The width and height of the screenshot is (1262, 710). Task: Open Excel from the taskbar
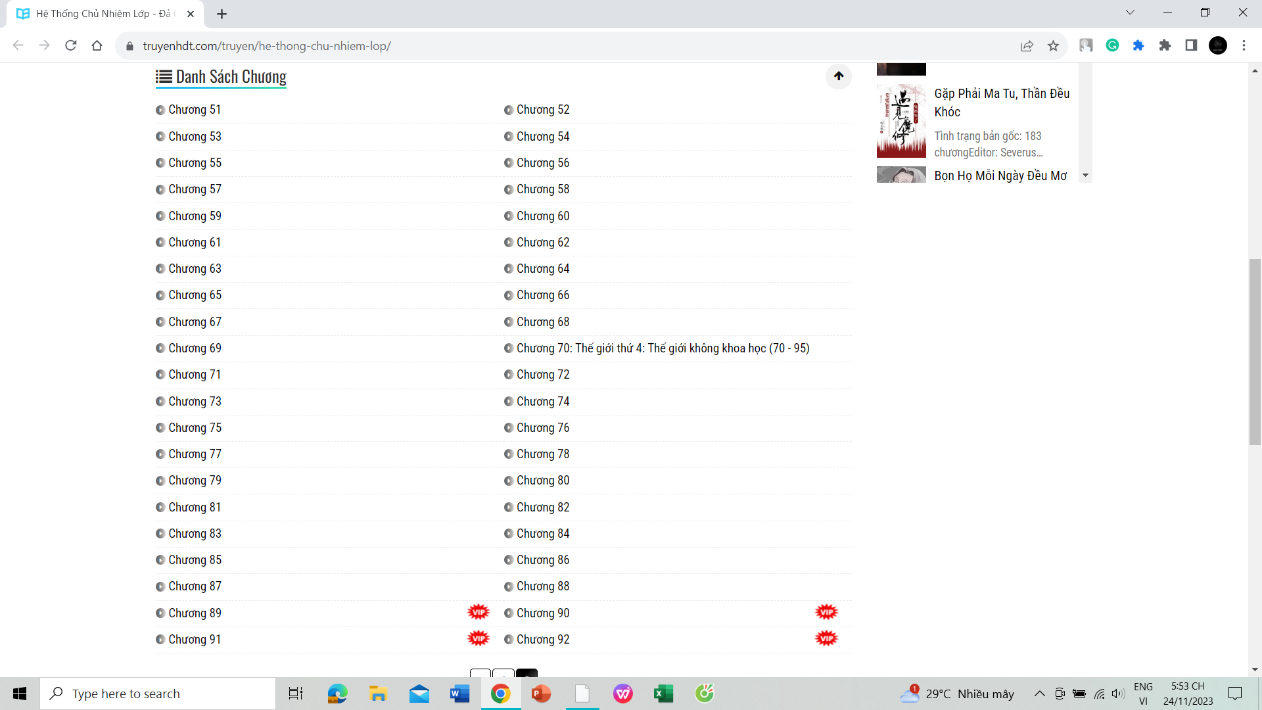[x=663, y=694]
